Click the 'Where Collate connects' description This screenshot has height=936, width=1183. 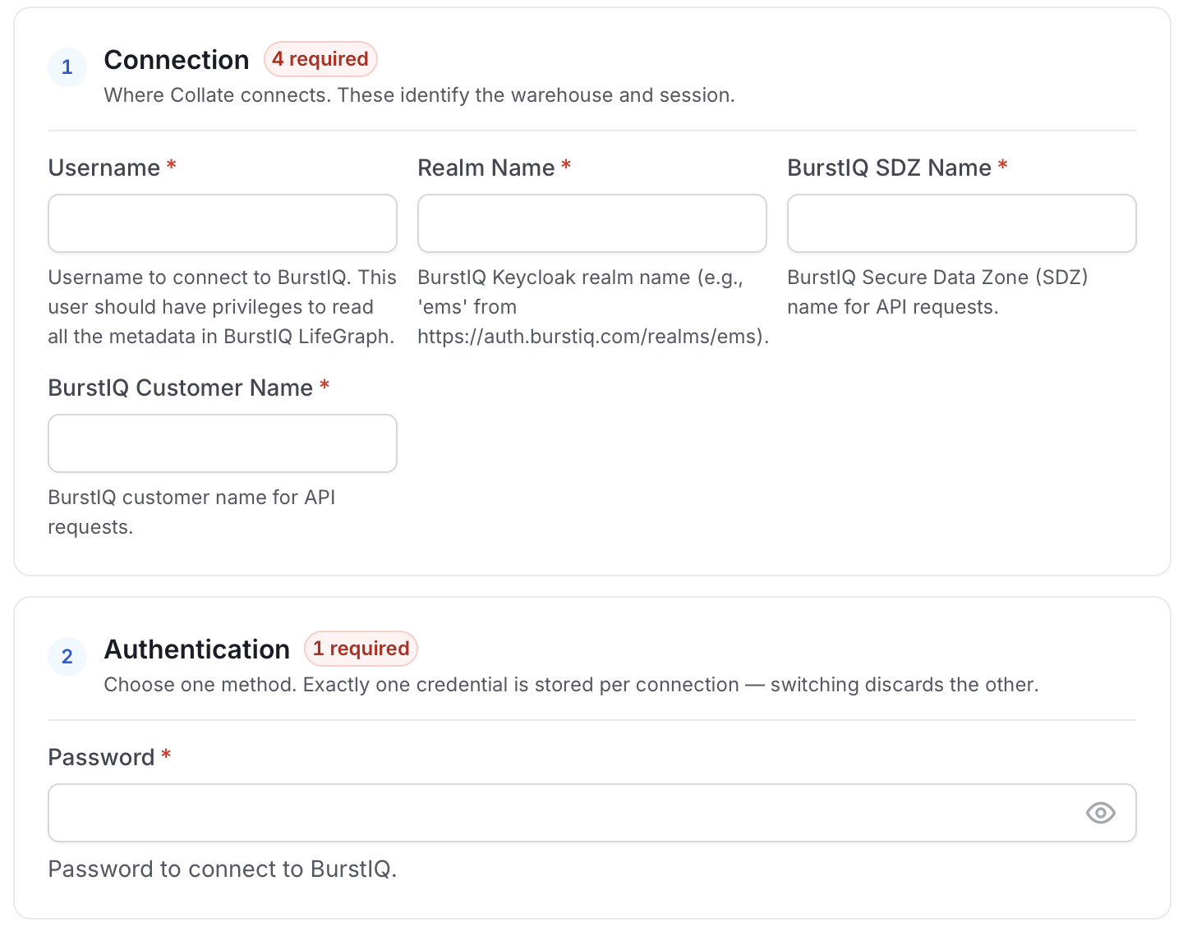[420, 95]
